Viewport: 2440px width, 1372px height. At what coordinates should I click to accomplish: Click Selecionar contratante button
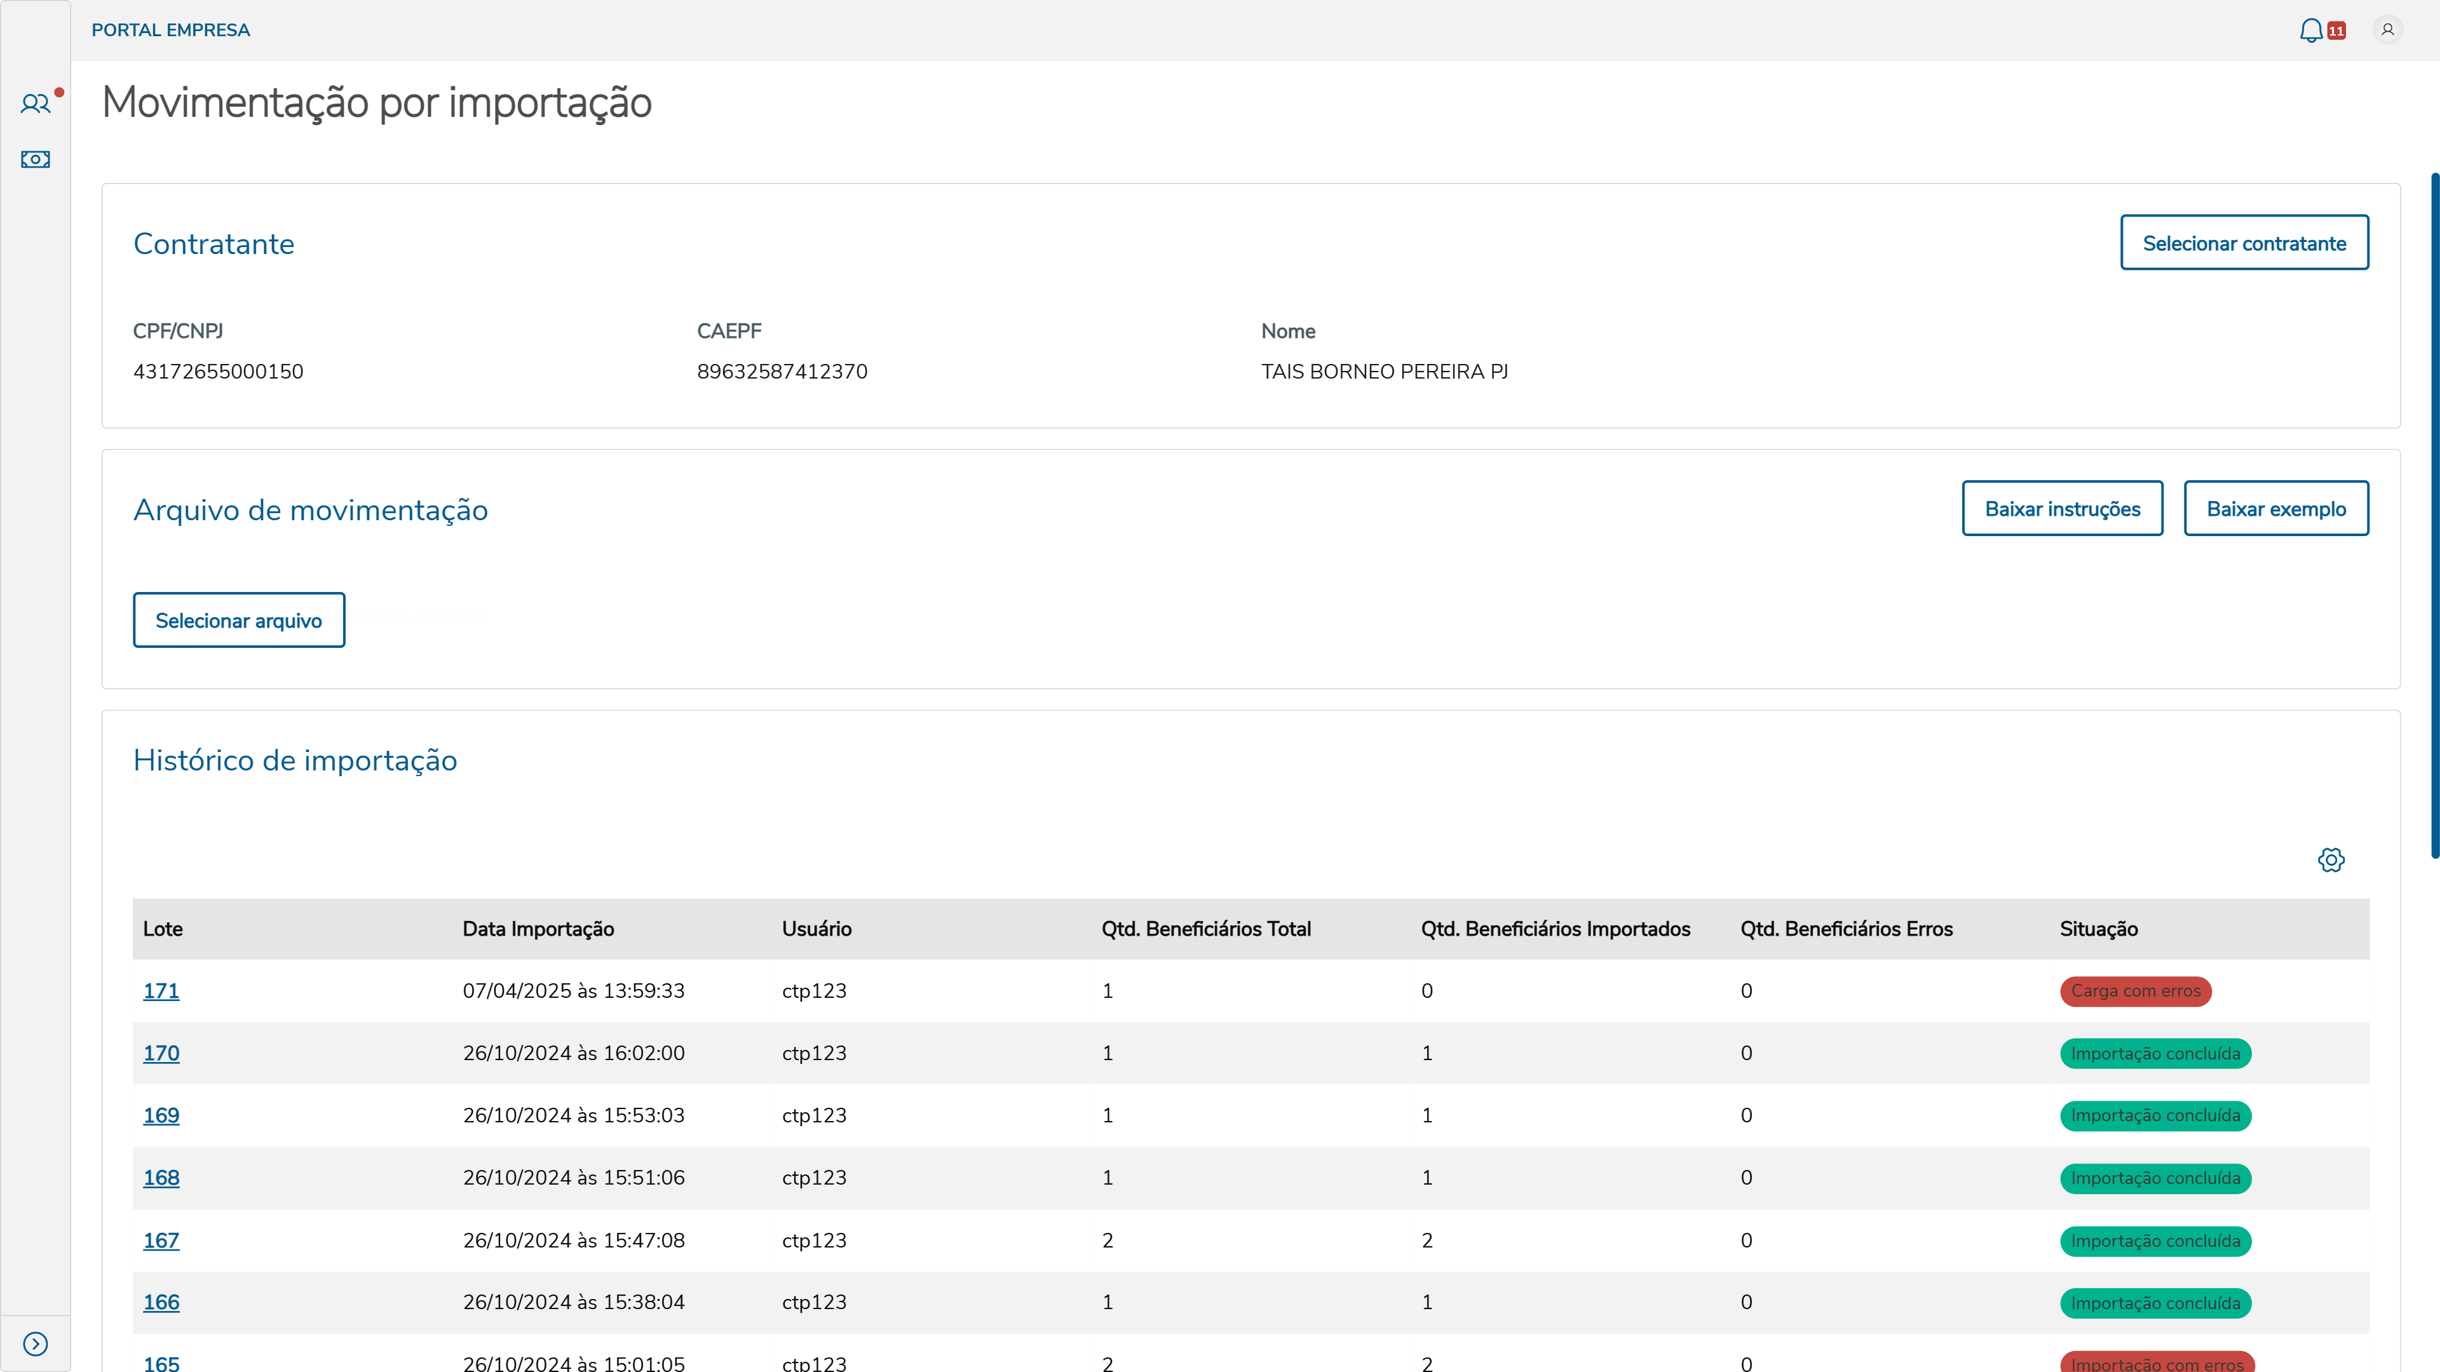click(2244, 243)
